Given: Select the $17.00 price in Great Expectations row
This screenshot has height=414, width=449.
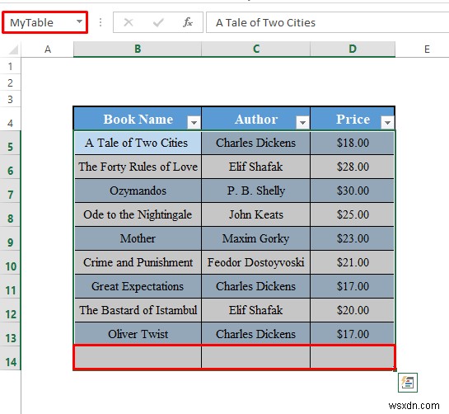Looking at the screenshot, I should tap(353, 286).
